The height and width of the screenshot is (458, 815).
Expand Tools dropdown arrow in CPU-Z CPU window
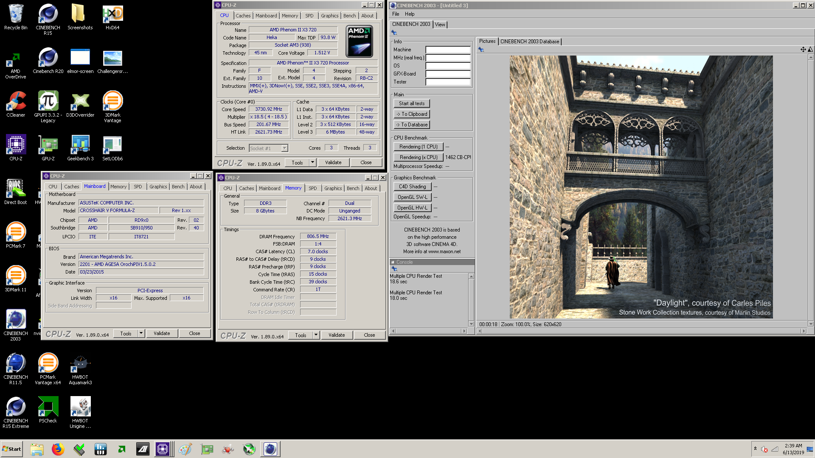click(x=313, y=162)
